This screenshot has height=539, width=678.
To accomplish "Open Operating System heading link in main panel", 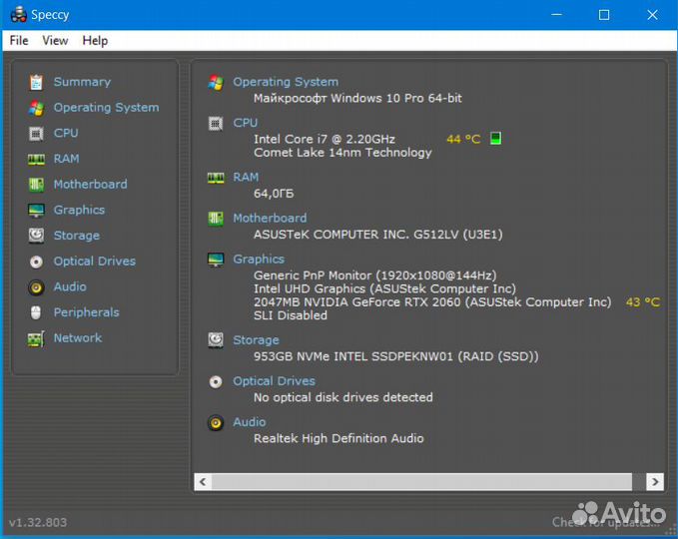I will point(286,82).
